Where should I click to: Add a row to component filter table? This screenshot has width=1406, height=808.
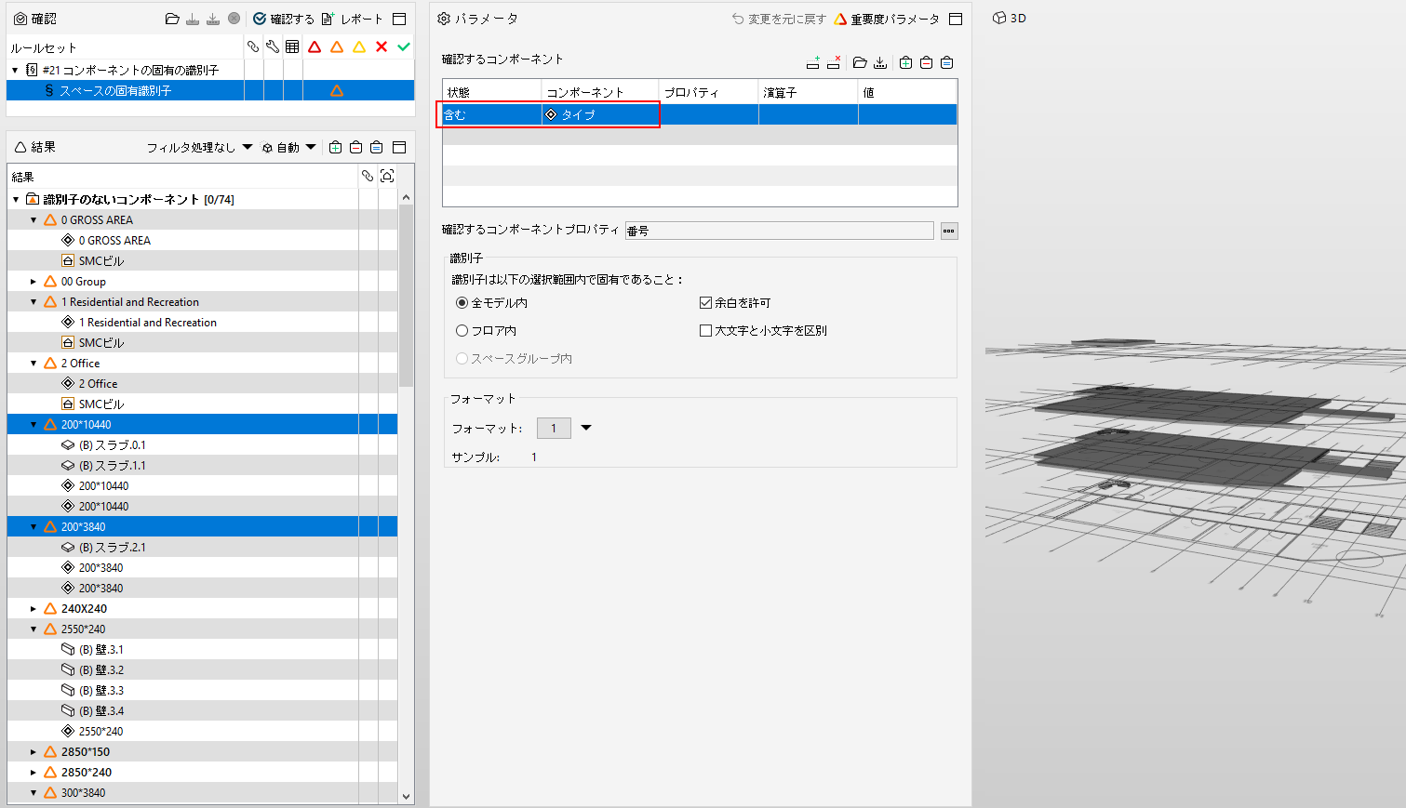click(x=813, y=62)
